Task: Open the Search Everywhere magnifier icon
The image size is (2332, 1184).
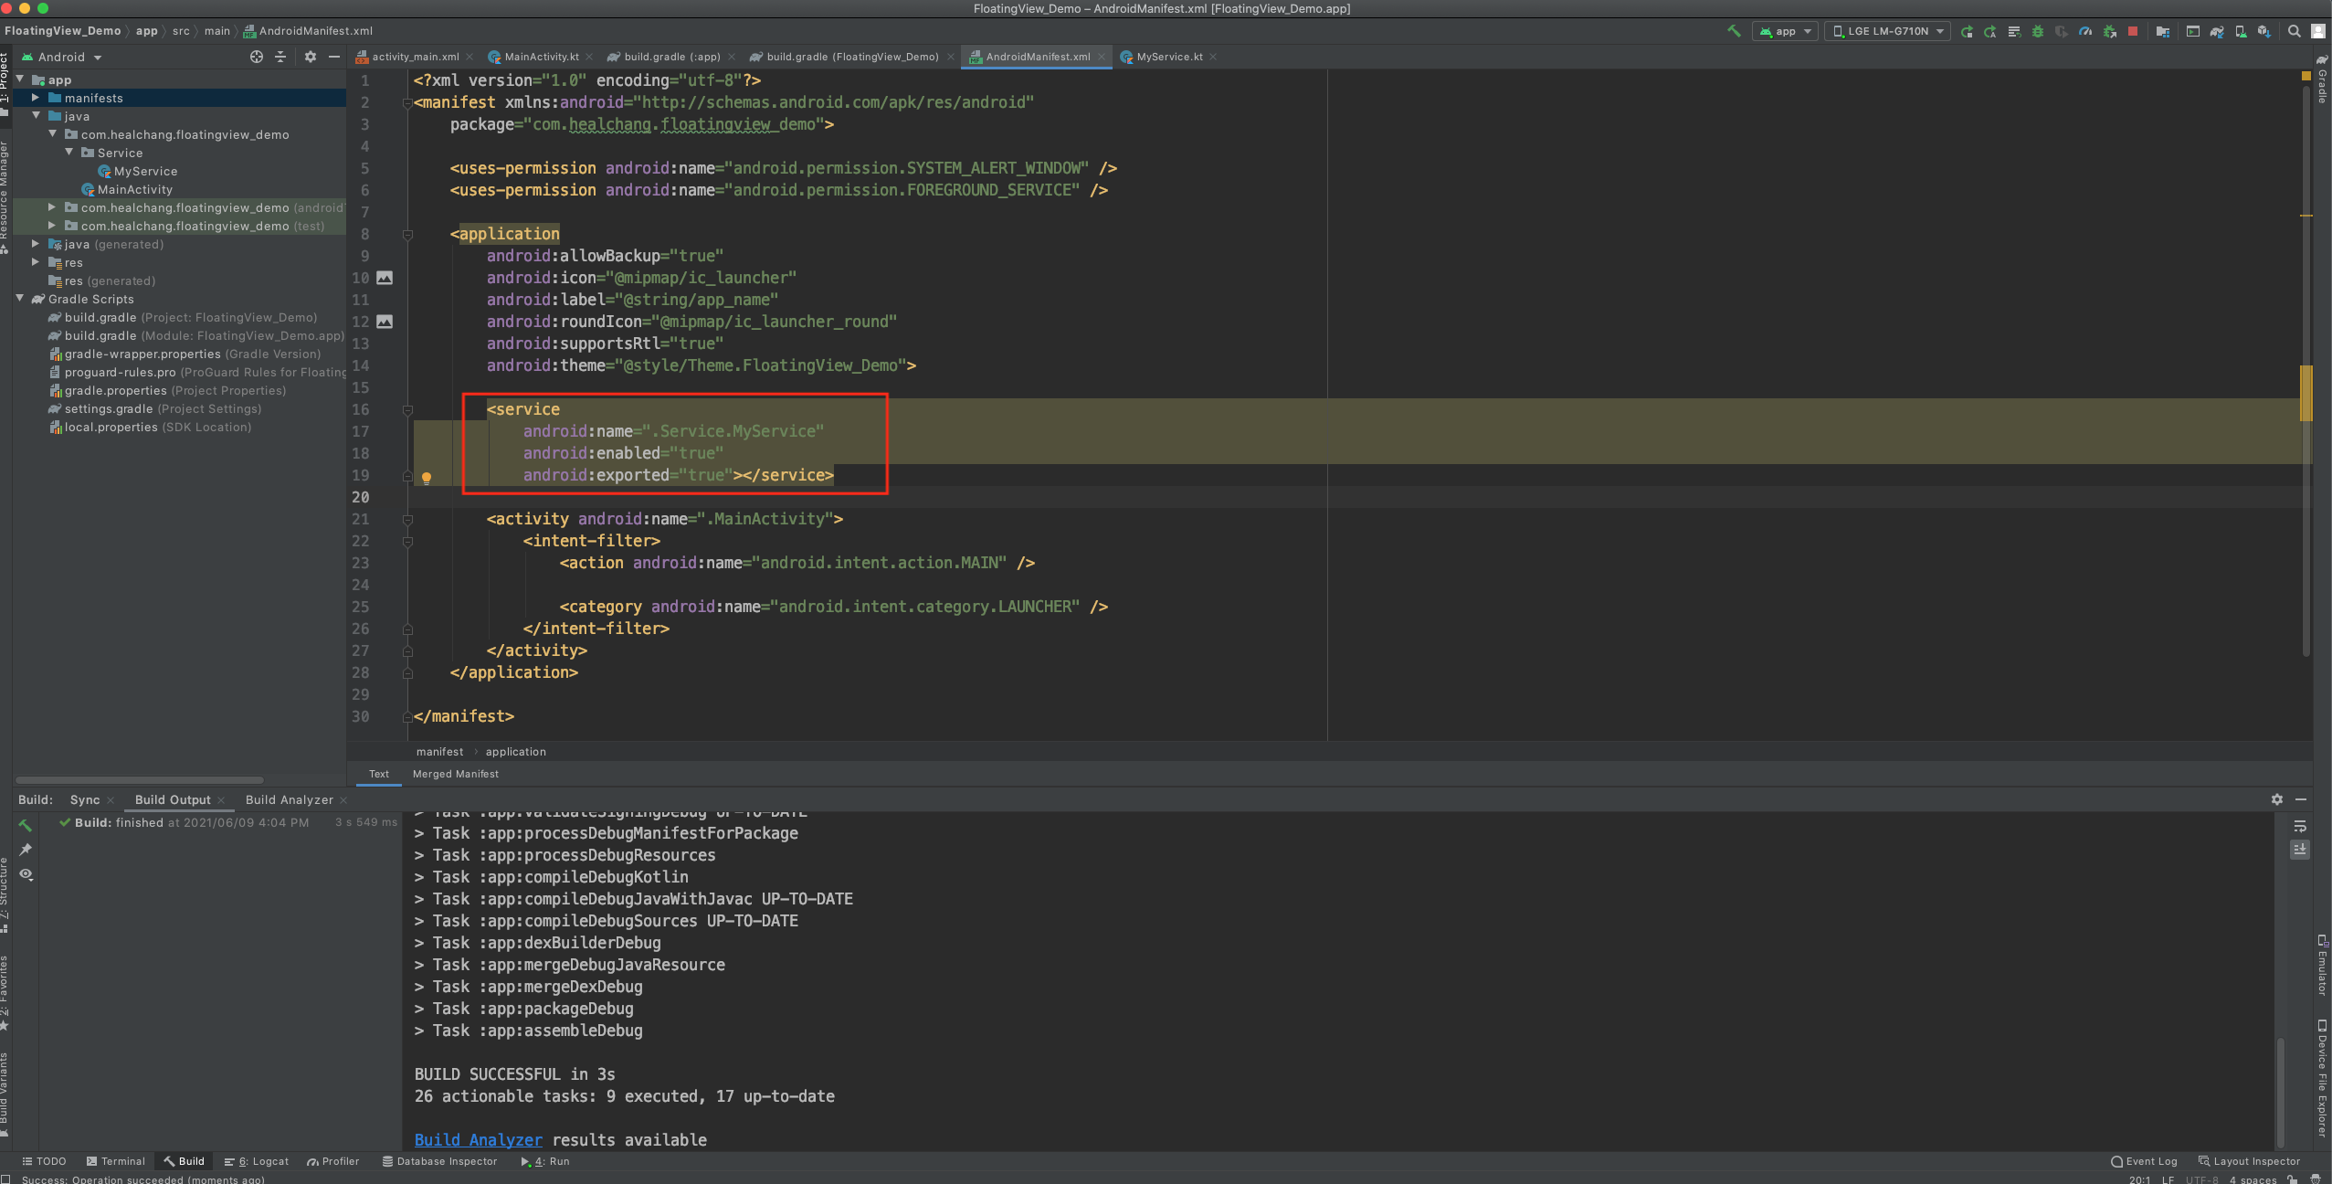Action: pos(2294,31)
